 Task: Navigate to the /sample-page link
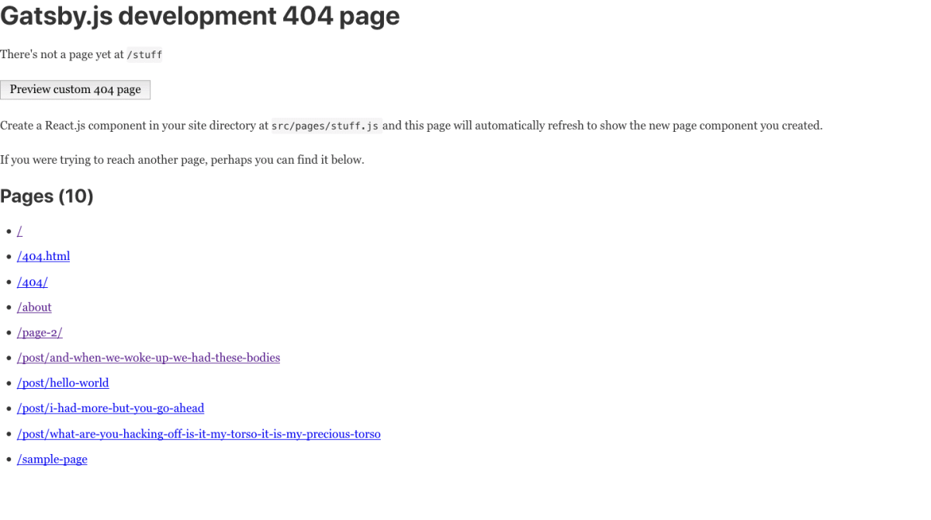click(52, 459)
